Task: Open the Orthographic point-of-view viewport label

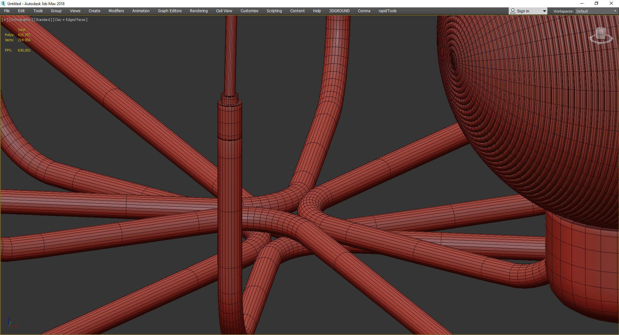Action: click(21, 20)
